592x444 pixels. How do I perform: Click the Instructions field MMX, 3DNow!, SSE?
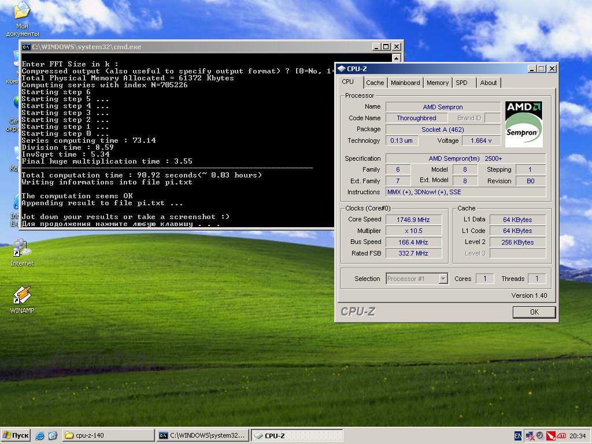(x=465, y=192)
